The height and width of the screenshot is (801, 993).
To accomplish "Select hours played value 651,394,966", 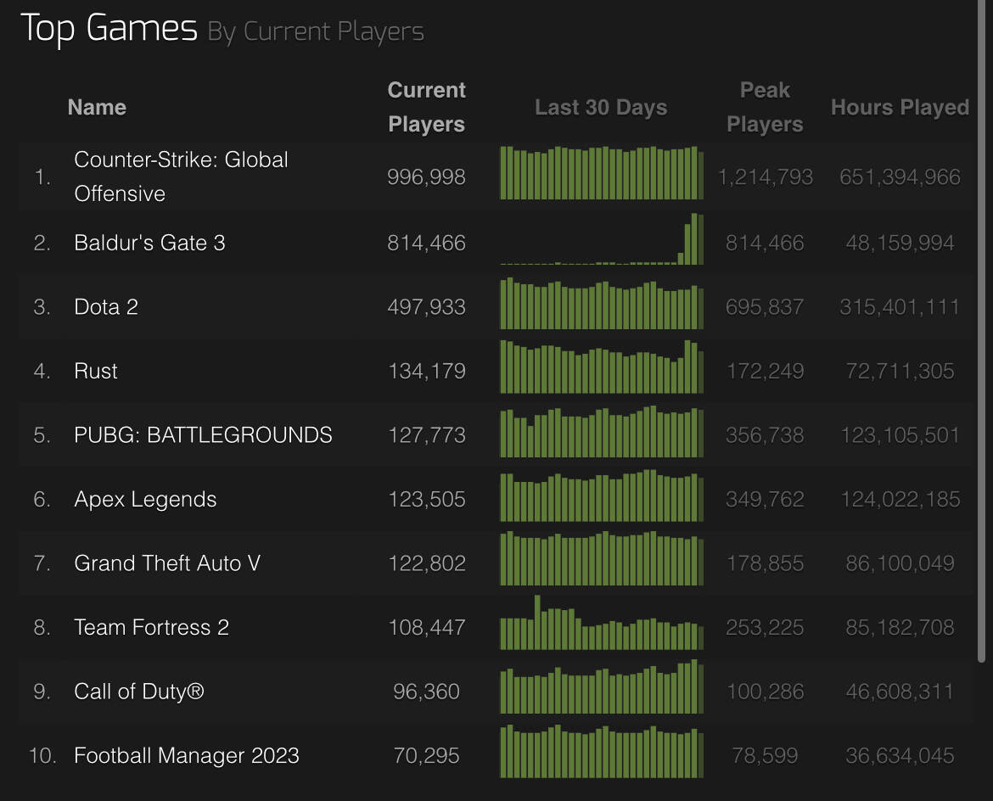I will tap(900, 177).
